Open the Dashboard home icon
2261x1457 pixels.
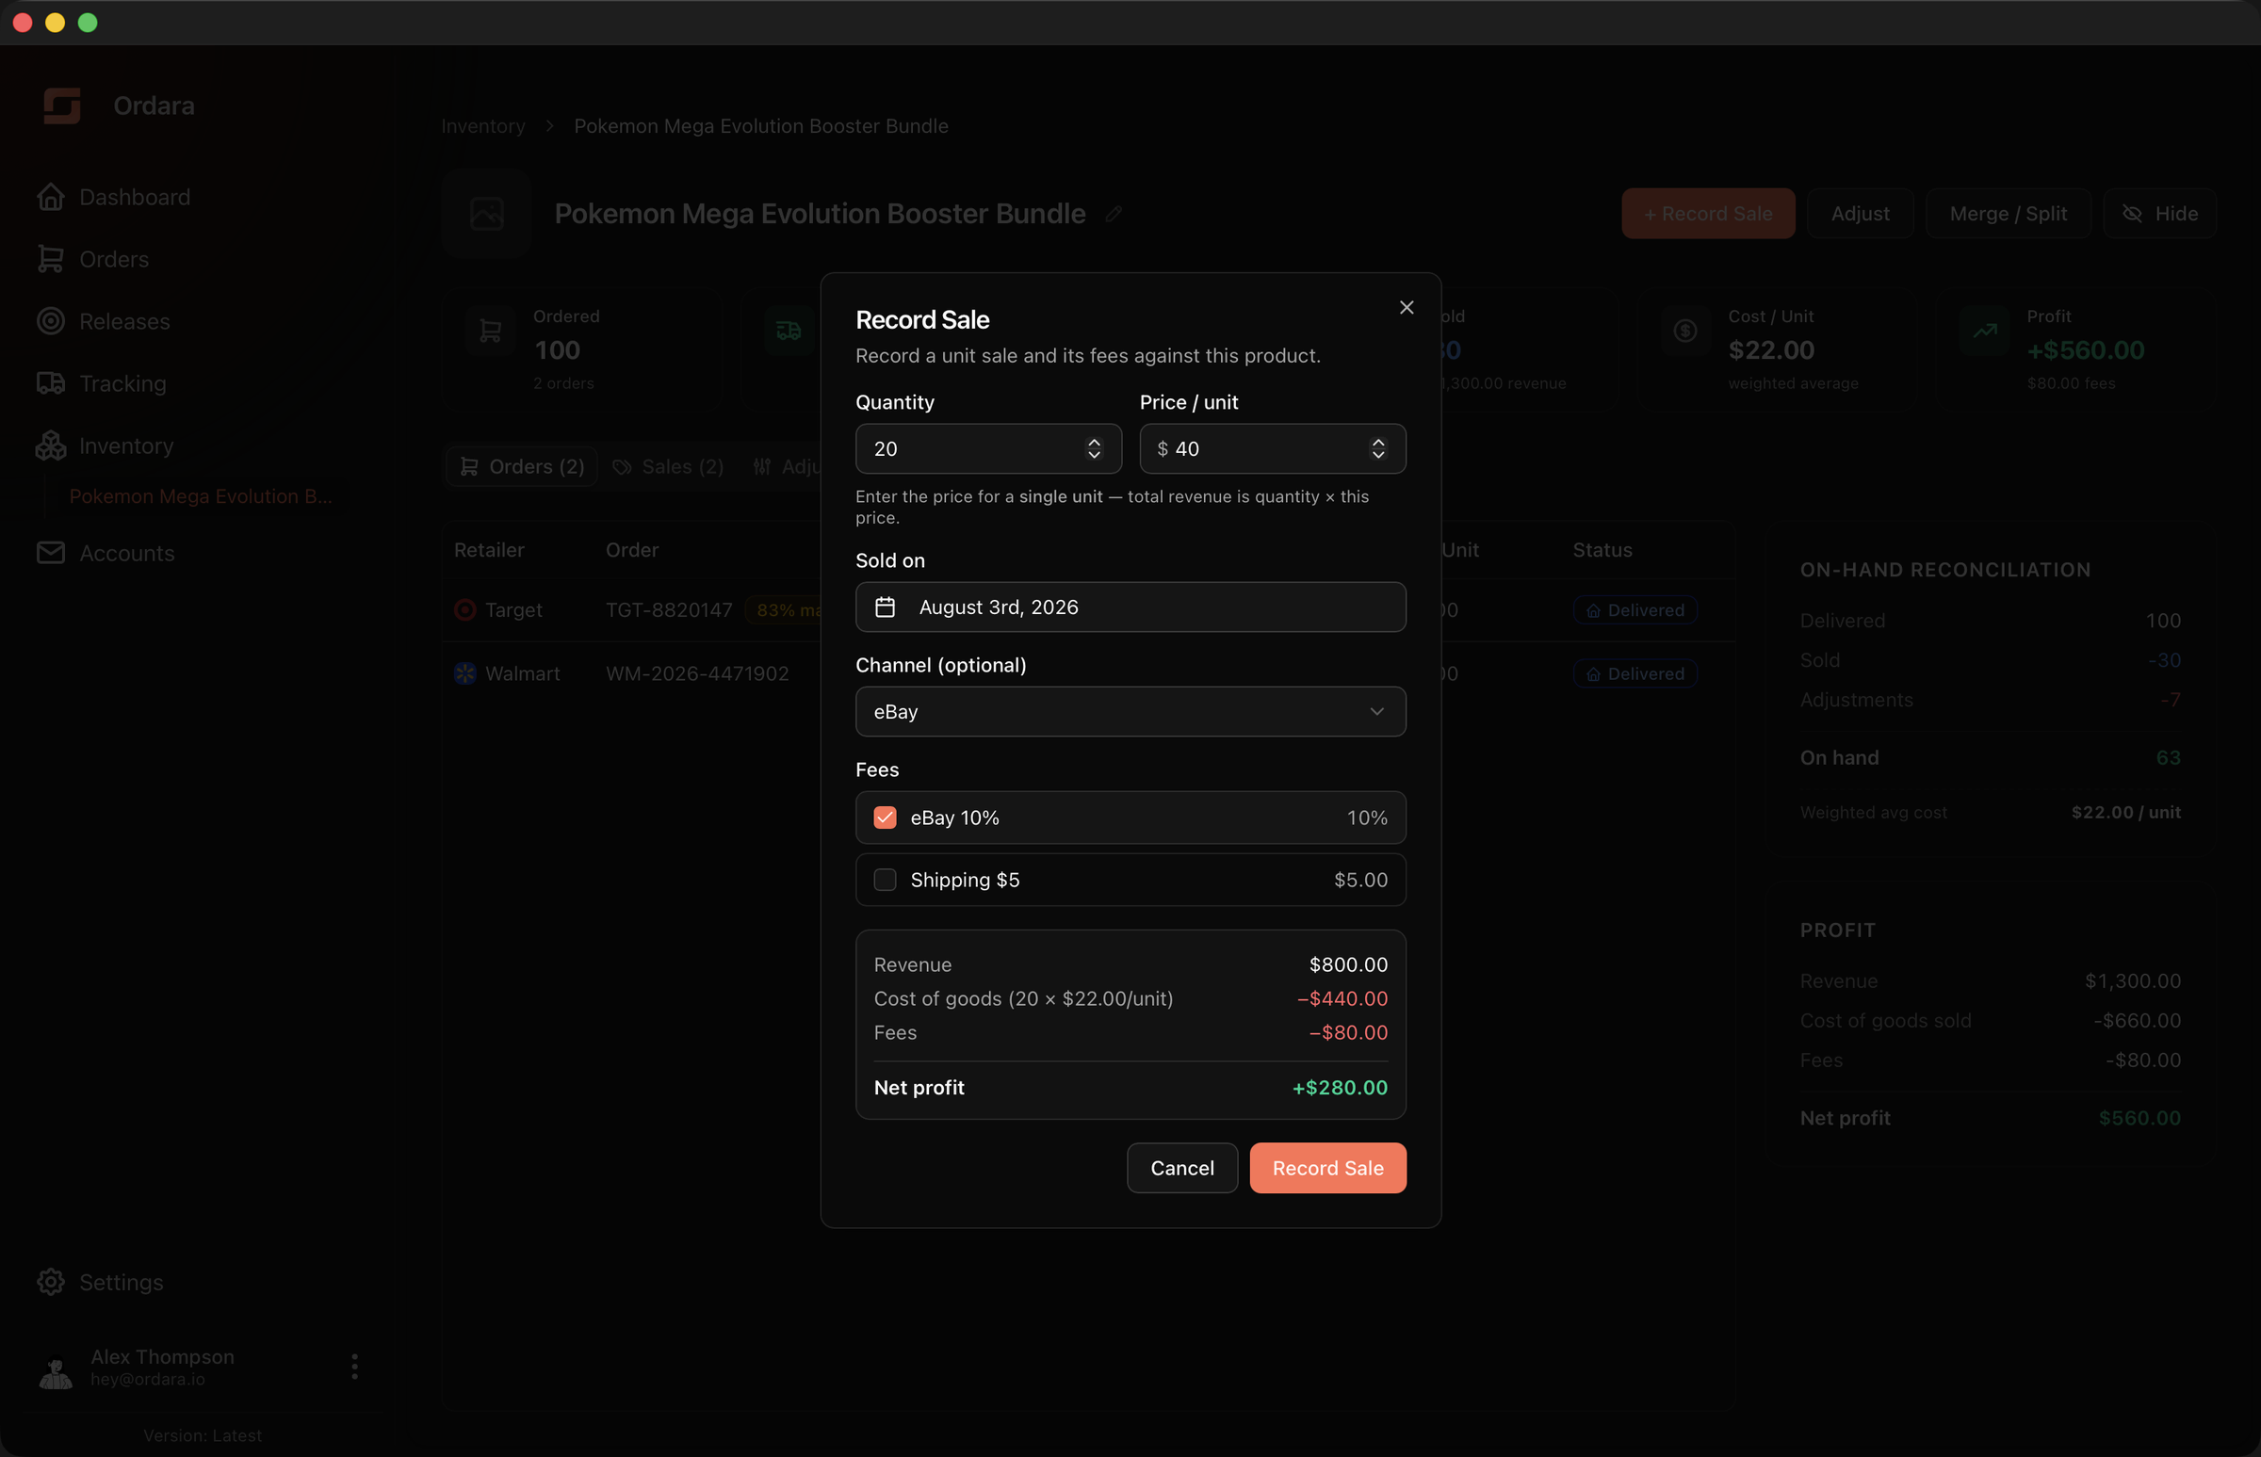pyautogui.click(x=51, y=197)
